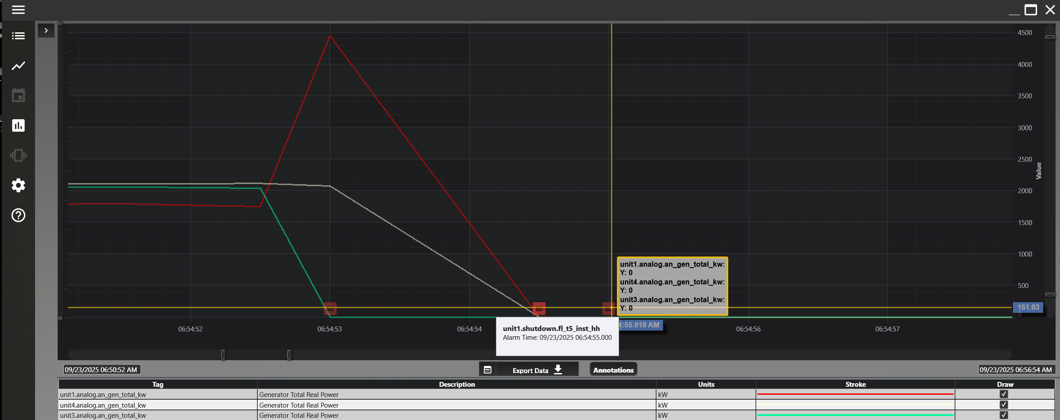Uncheck Draw for unit1.analog.an_gen_total_kw

tap(1004, 394)
